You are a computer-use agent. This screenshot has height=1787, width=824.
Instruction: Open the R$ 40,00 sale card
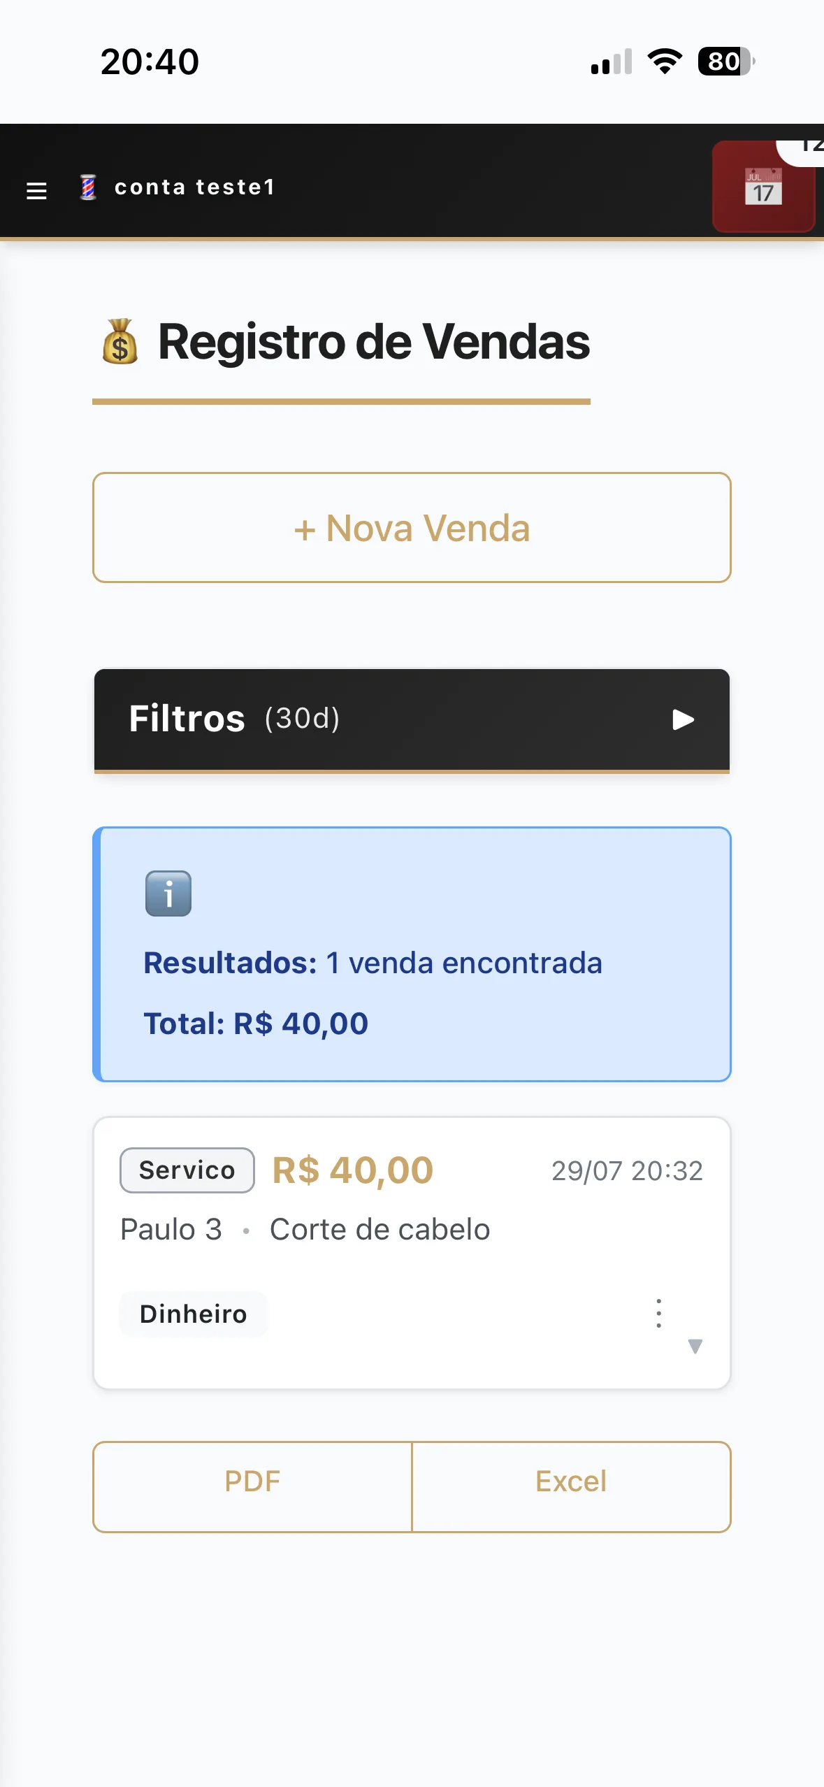(x=412, y=1253)
